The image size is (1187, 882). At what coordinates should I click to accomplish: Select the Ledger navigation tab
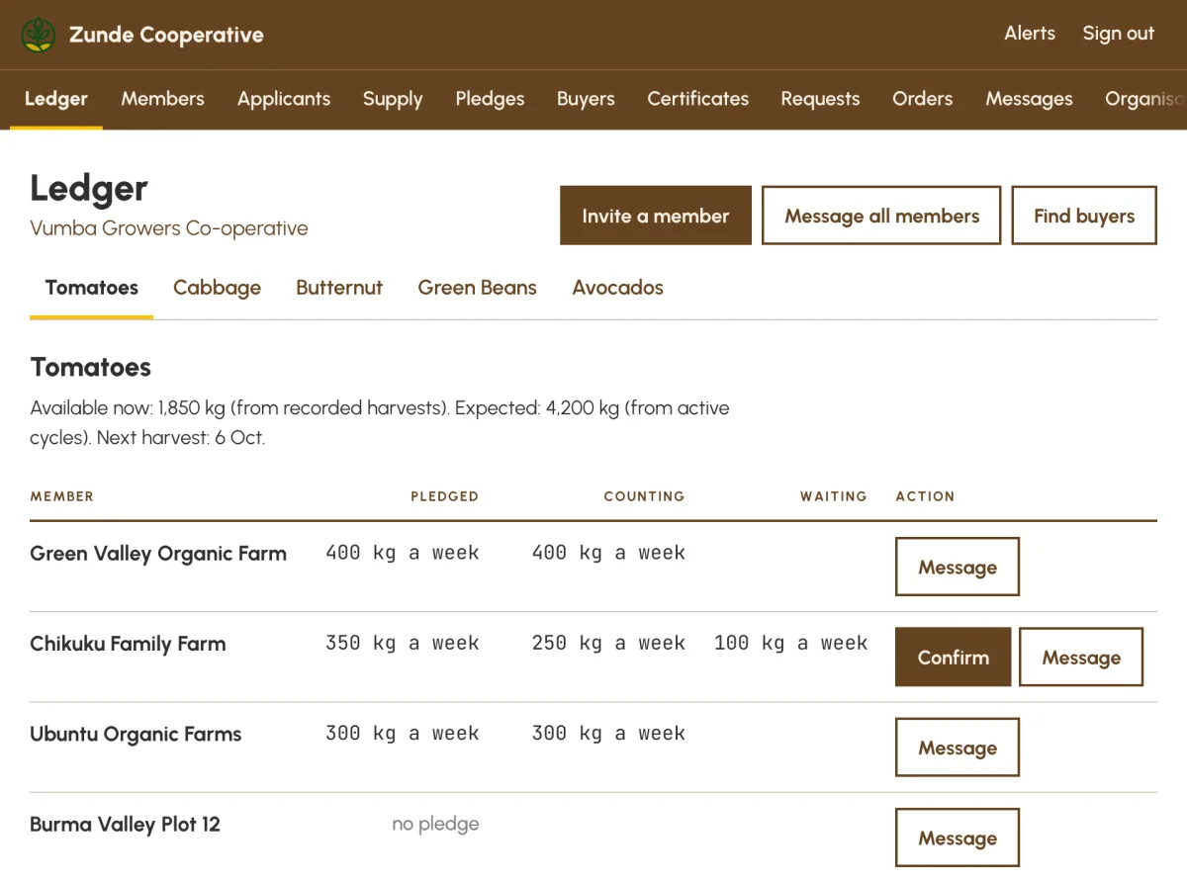[56, 99]
